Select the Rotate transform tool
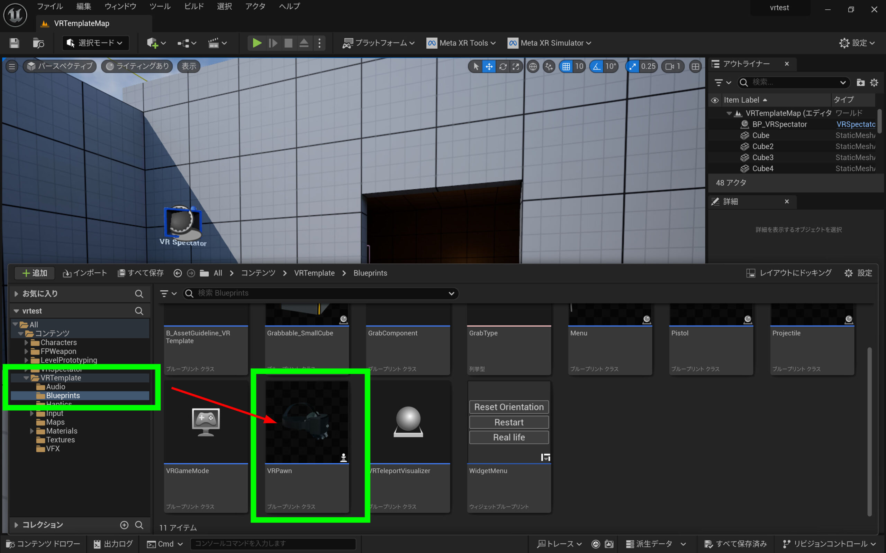 503,66
